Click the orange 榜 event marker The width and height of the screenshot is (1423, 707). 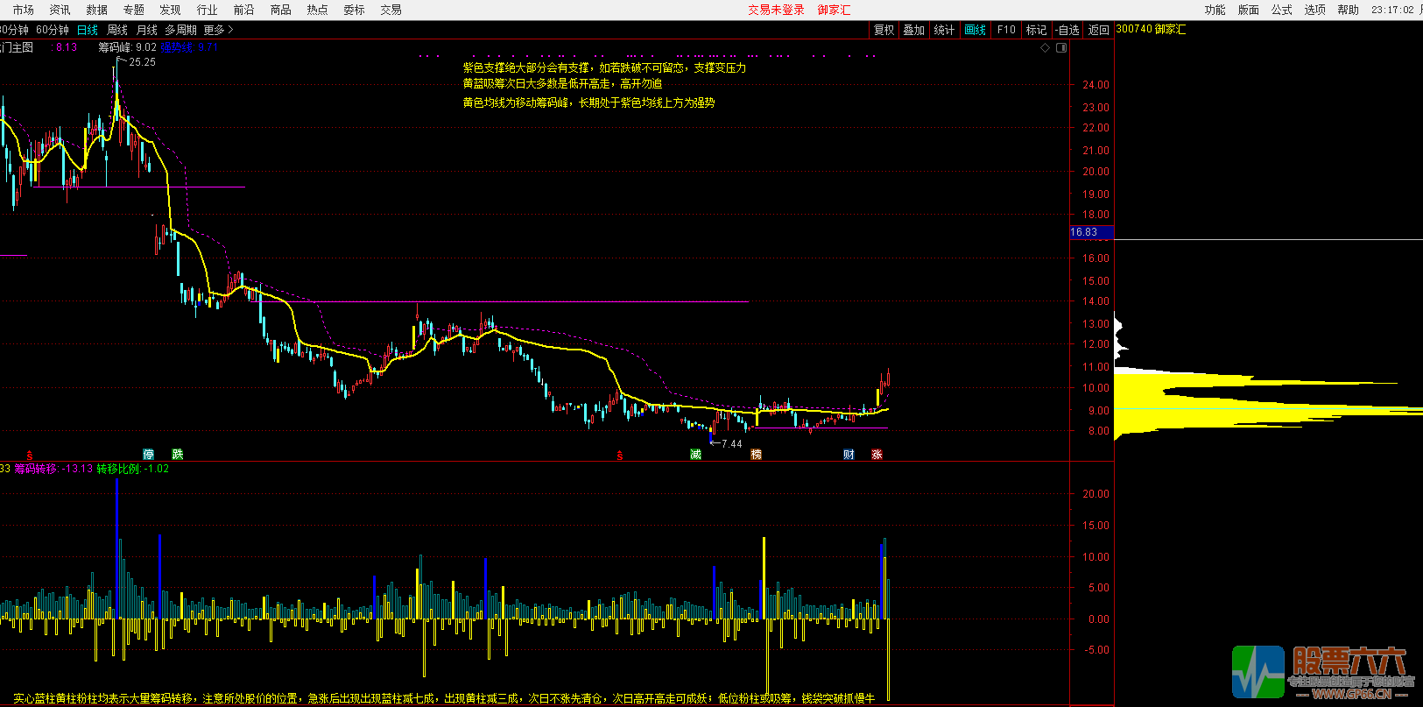756,454
